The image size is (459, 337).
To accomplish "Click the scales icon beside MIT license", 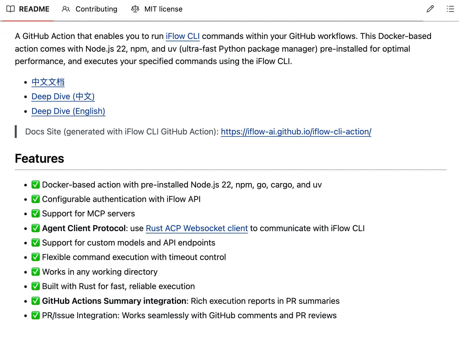I will coord(135,9).
